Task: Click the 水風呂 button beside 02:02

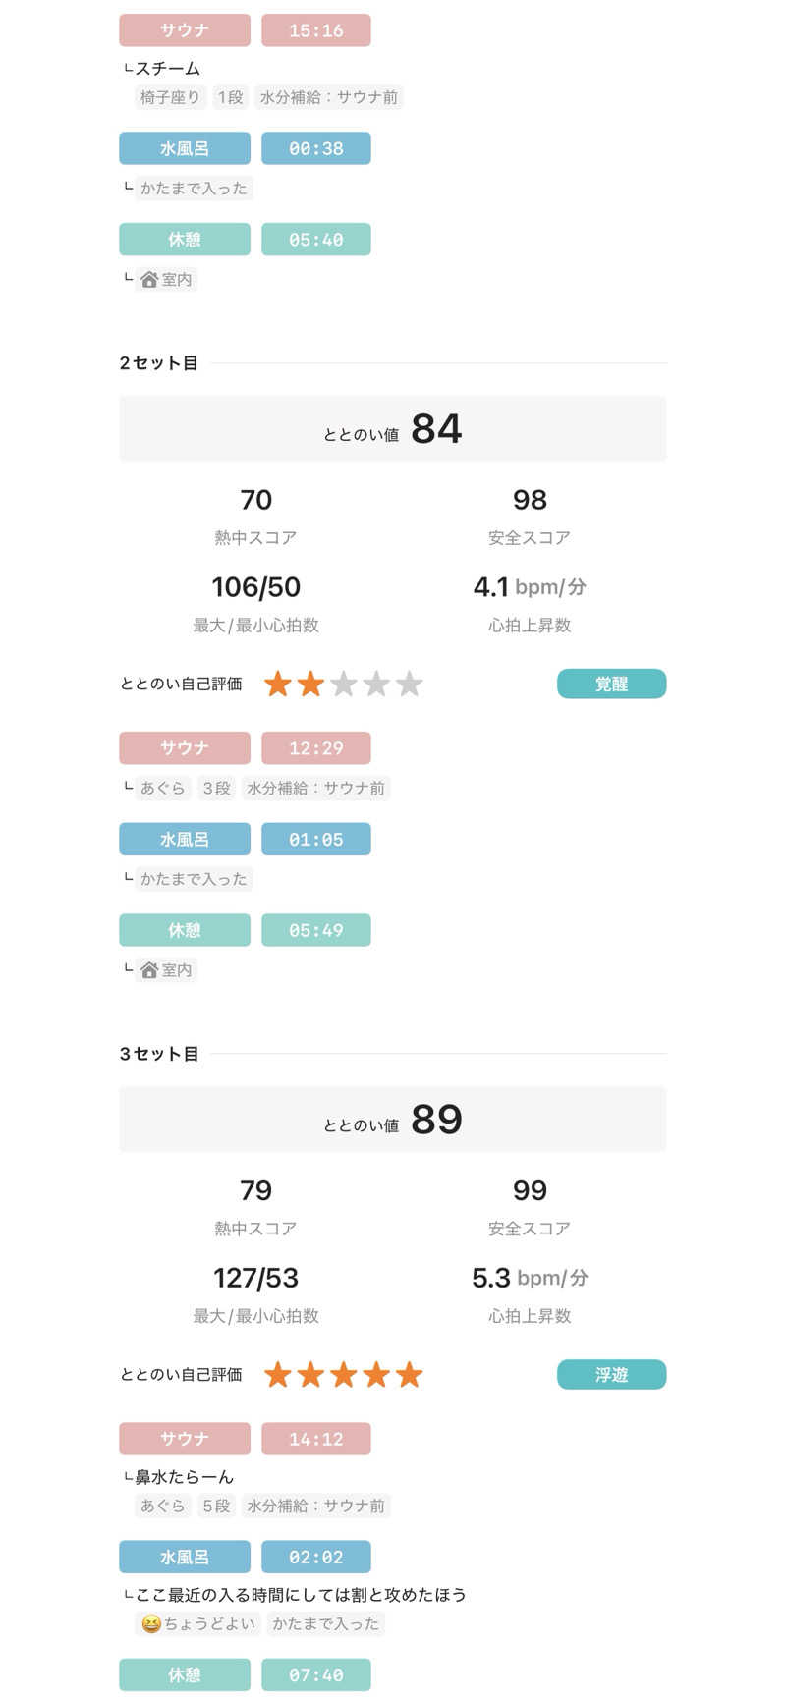Action: [x=185, y=1557]
